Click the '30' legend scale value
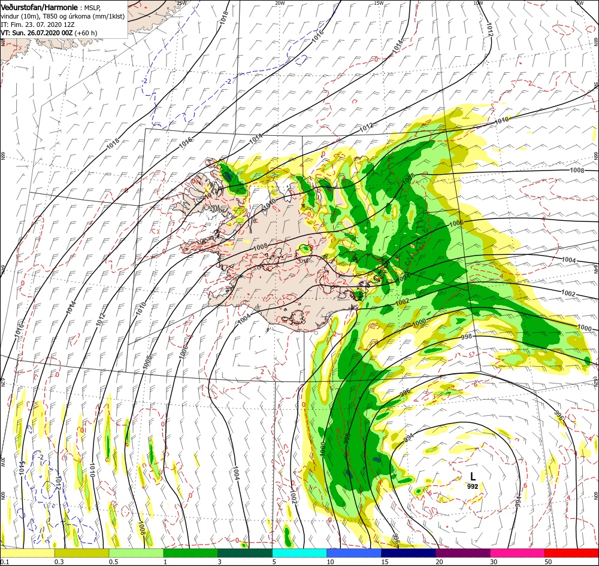Image resolution: width=599 pixels, height=566 pixels. pos(494,562)
